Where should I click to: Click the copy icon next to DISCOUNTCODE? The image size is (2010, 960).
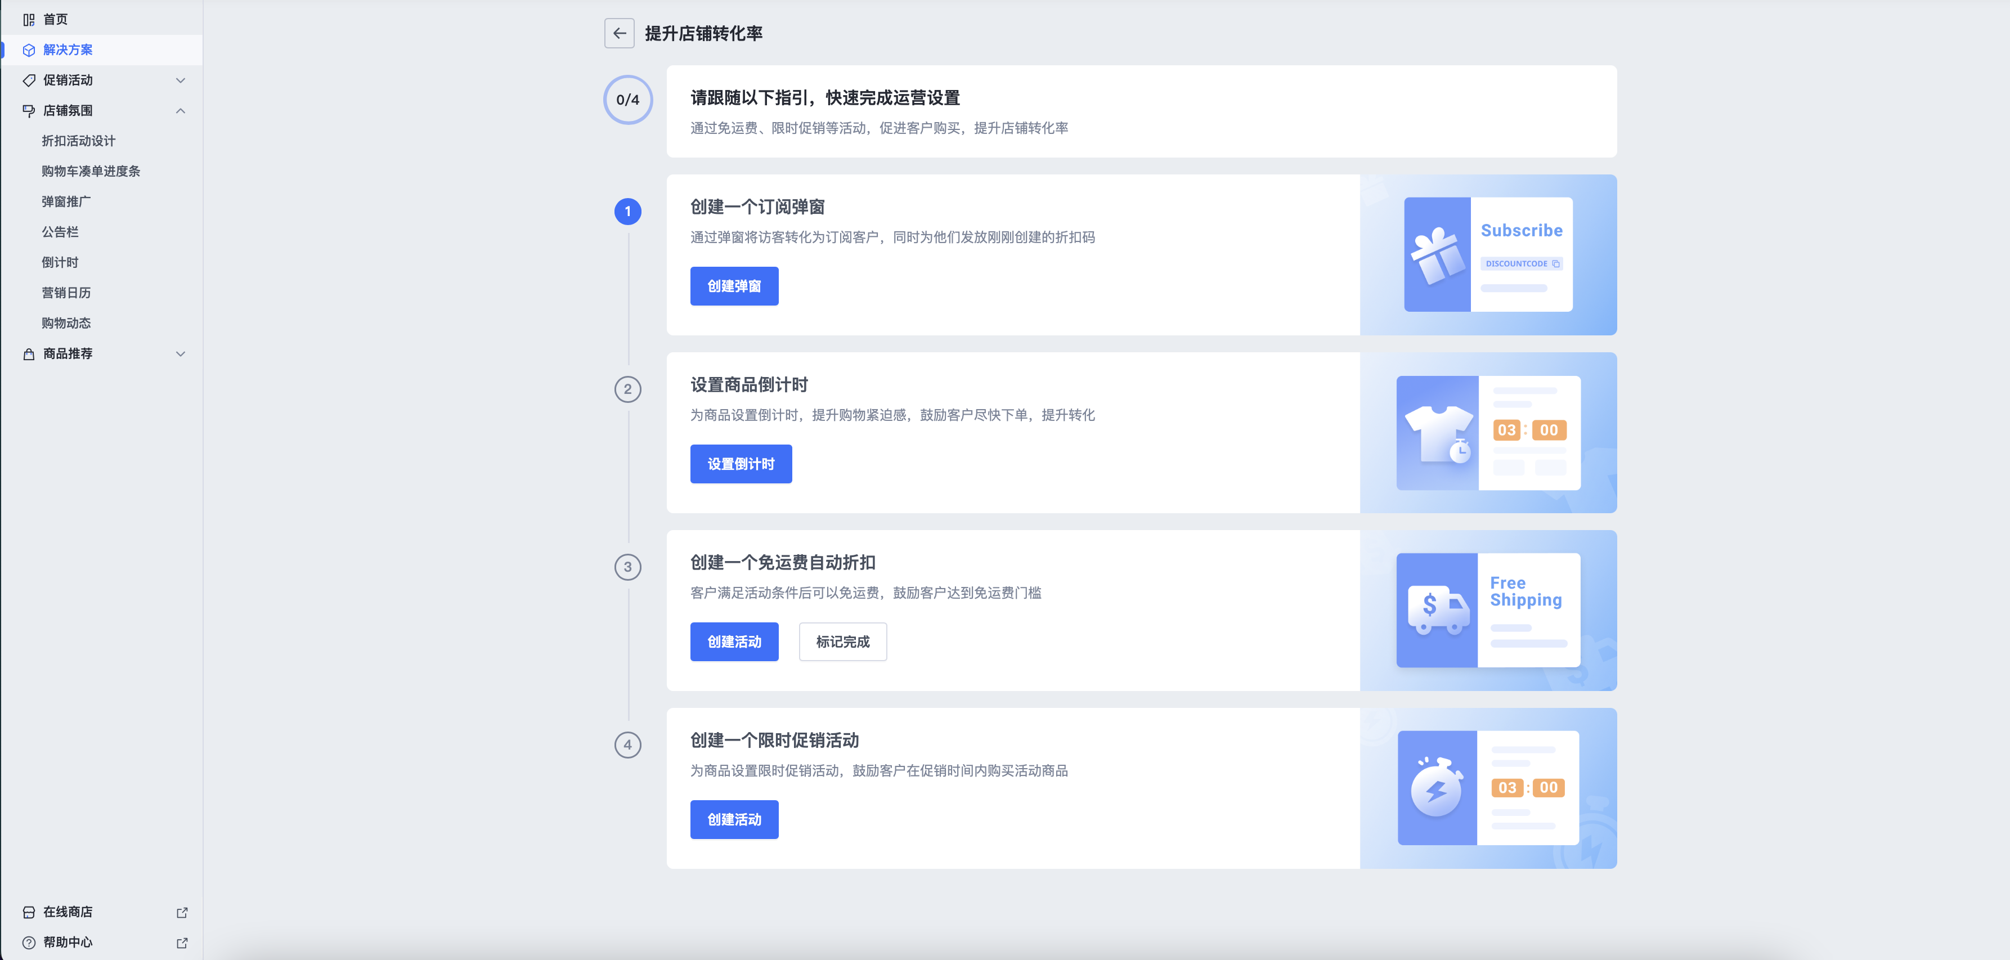coord(1558,264)
